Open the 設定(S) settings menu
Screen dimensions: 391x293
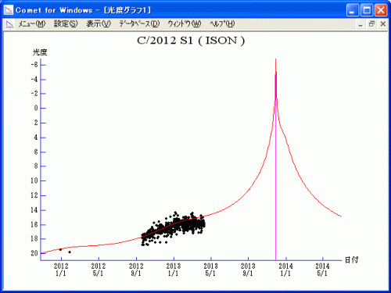66,24
